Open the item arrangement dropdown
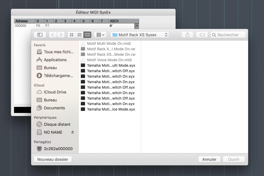Screen dimensions: 264x176 (100, 35)
